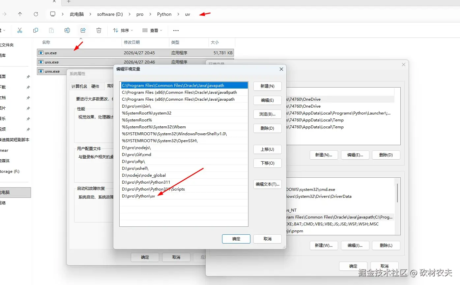Close the 编辑环境变量 dialog with X

click(x=281, y=69)
